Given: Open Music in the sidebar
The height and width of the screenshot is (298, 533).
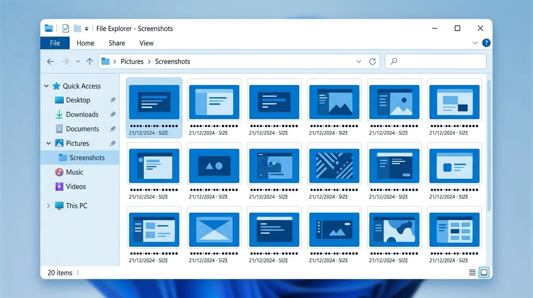Looking at the screenshot, I should tap(74, 172).
